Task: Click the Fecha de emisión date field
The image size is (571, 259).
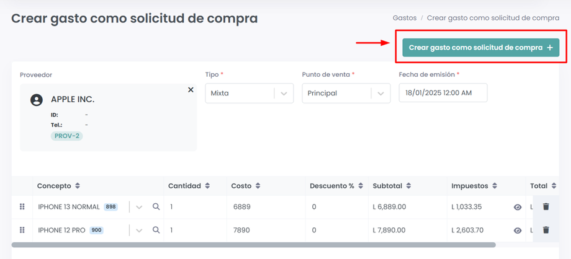Action: (x=443, y=93)
